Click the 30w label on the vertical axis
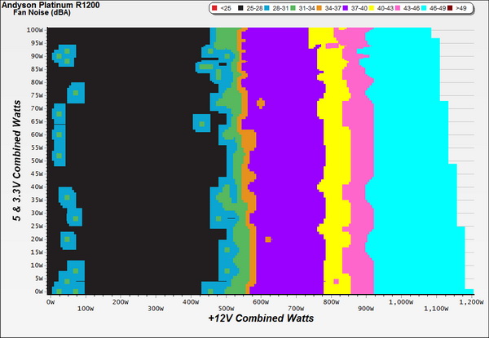The image size is (489, 338). coord(37,213)
